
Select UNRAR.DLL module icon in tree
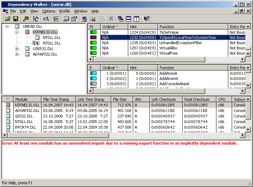tap(17, 26)
